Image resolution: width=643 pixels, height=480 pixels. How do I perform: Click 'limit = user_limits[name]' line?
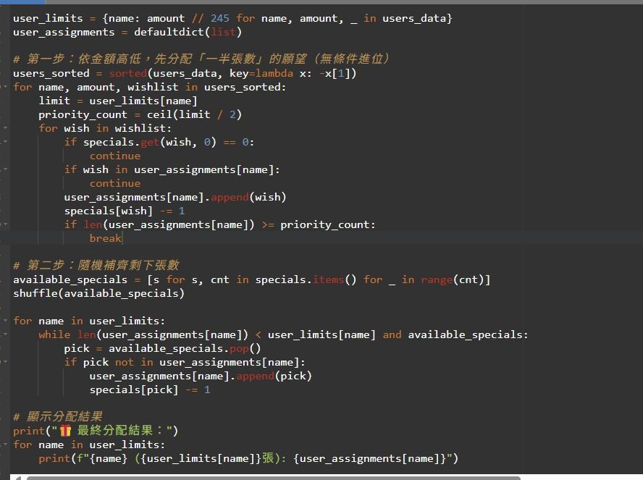click(118, 101)
